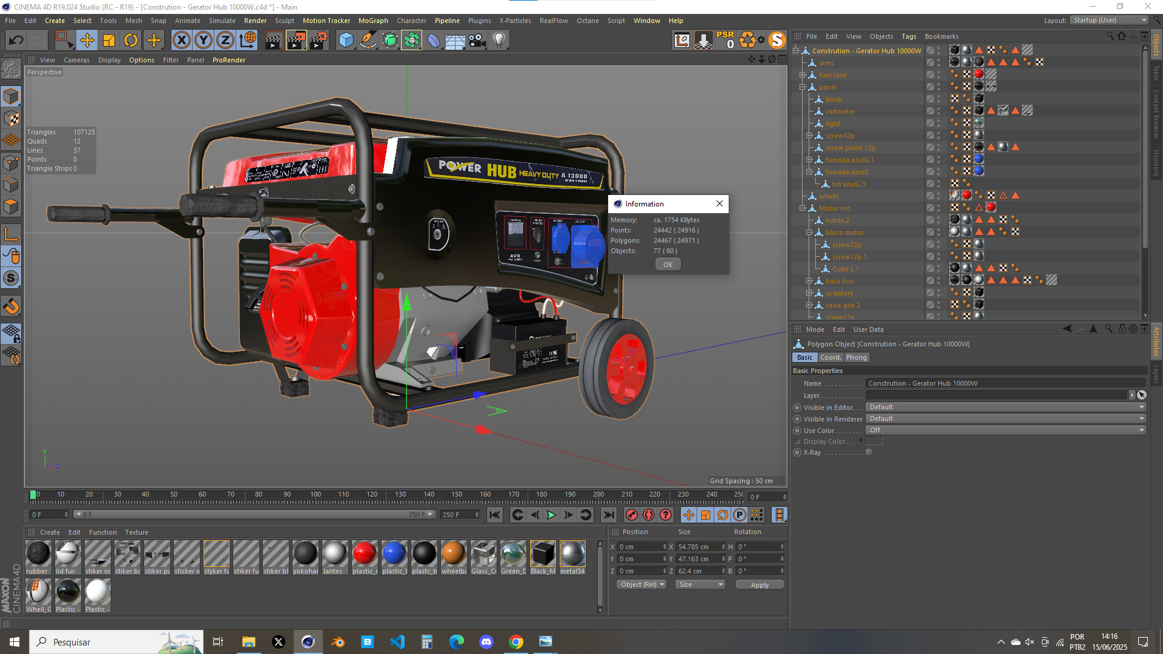
Task: Activate the Move tool
Action: (x=87, y=41)
